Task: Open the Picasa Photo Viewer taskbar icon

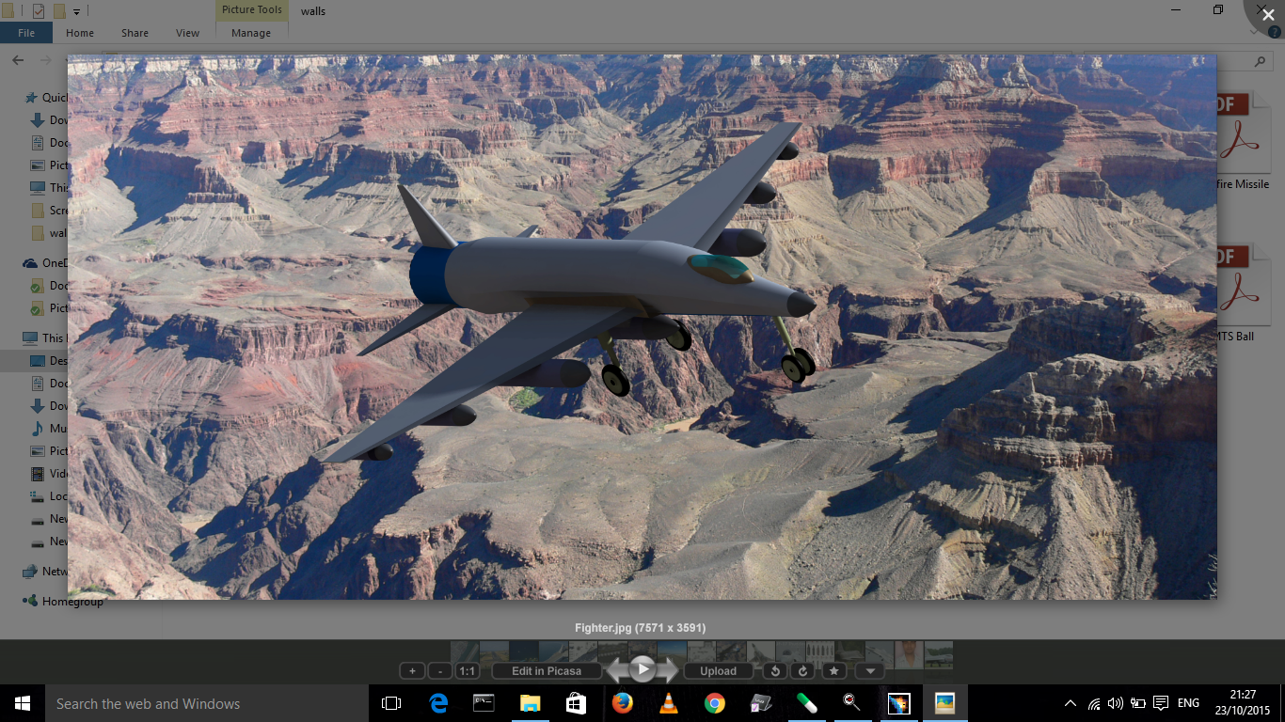Action: 944,703
